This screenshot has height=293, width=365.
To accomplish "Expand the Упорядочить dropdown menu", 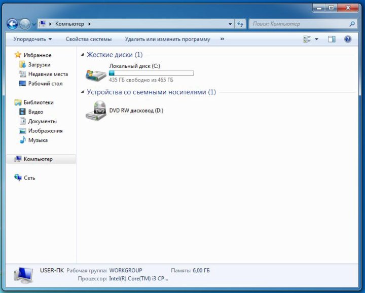I will pyautogui.click(x=32, y=39).
